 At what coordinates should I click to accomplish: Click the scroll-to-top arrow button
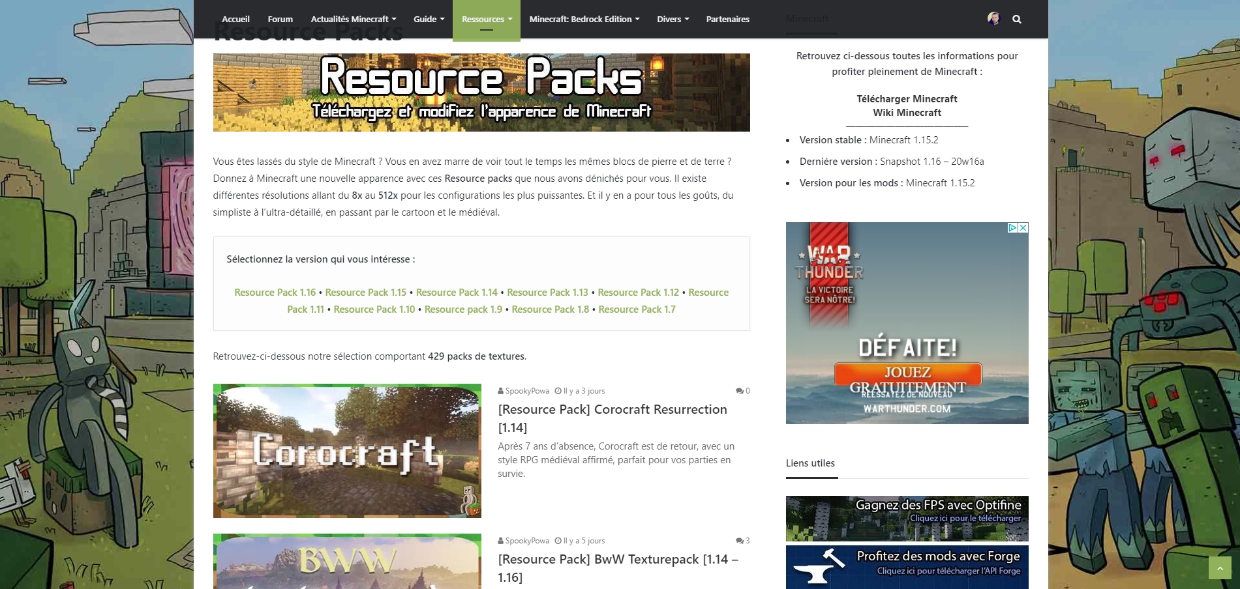click(x=1220, y=567)
